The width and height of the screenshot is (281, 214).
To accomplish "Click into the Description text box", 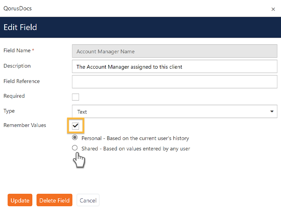I will pyautogui.click(x=175, y=67).
